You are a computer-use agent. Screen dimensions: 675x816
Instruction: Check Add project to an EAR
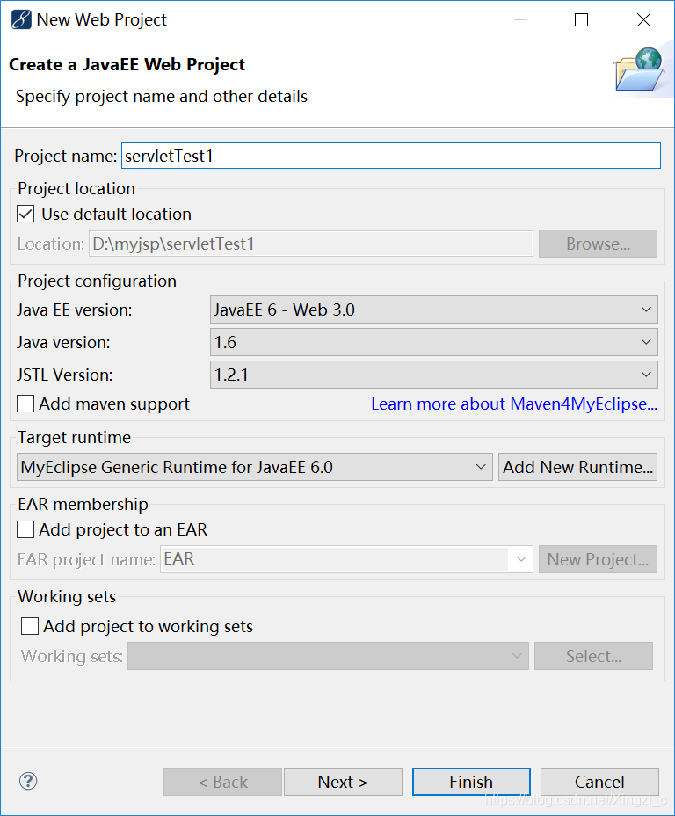[25, 529]
